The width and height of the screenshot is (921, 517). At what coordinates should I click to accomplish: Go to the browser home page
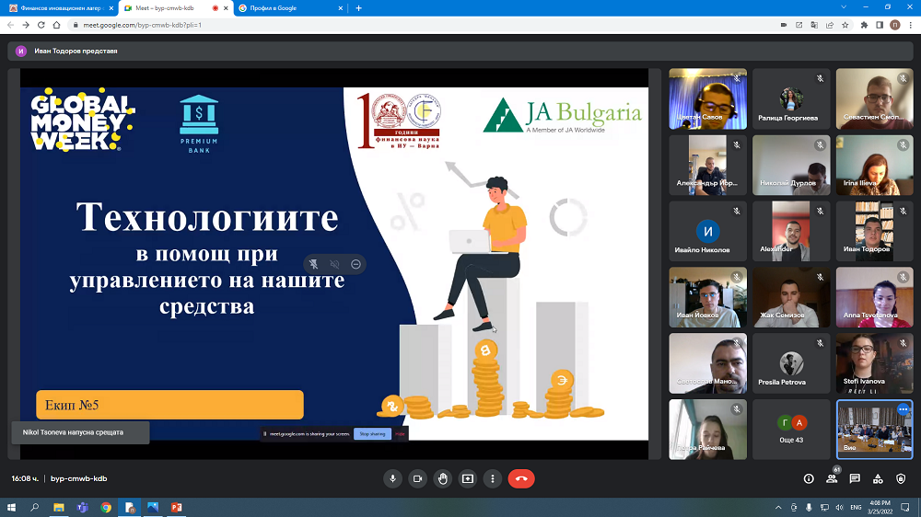[x=56, y=25]
